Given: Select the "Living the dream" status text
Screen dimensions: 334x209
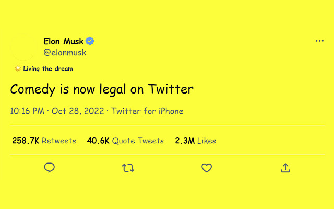Looking at the screenshot, I should coord(48,68).
